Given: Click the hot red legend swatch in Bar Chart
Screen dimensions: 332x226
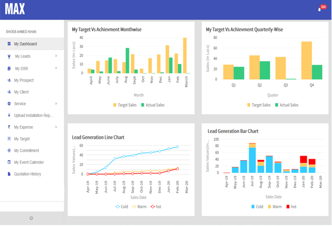Looking at the screenshot, I should point(287,207).
